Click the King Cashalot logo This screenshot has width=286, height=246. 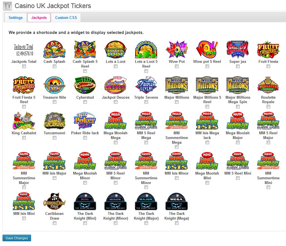click(24, 121)
